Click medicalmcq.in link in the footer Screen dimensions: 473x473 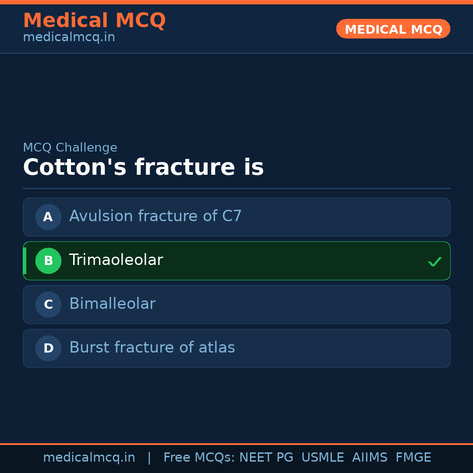coord(89,457)
